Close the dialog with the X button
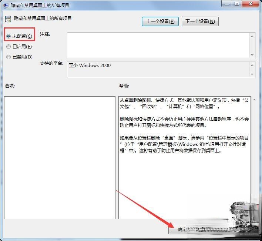Screen dimensions: 262x241 251,4
